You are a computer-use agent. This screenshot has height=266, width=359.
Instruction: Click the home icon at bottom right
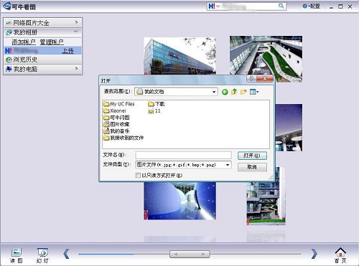pos(340,255)
